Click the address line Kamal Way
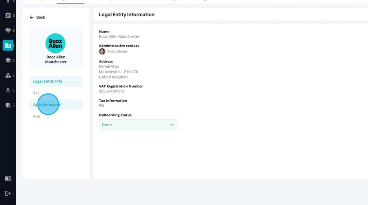Screen dimensions: 368x205 [109, 66]
